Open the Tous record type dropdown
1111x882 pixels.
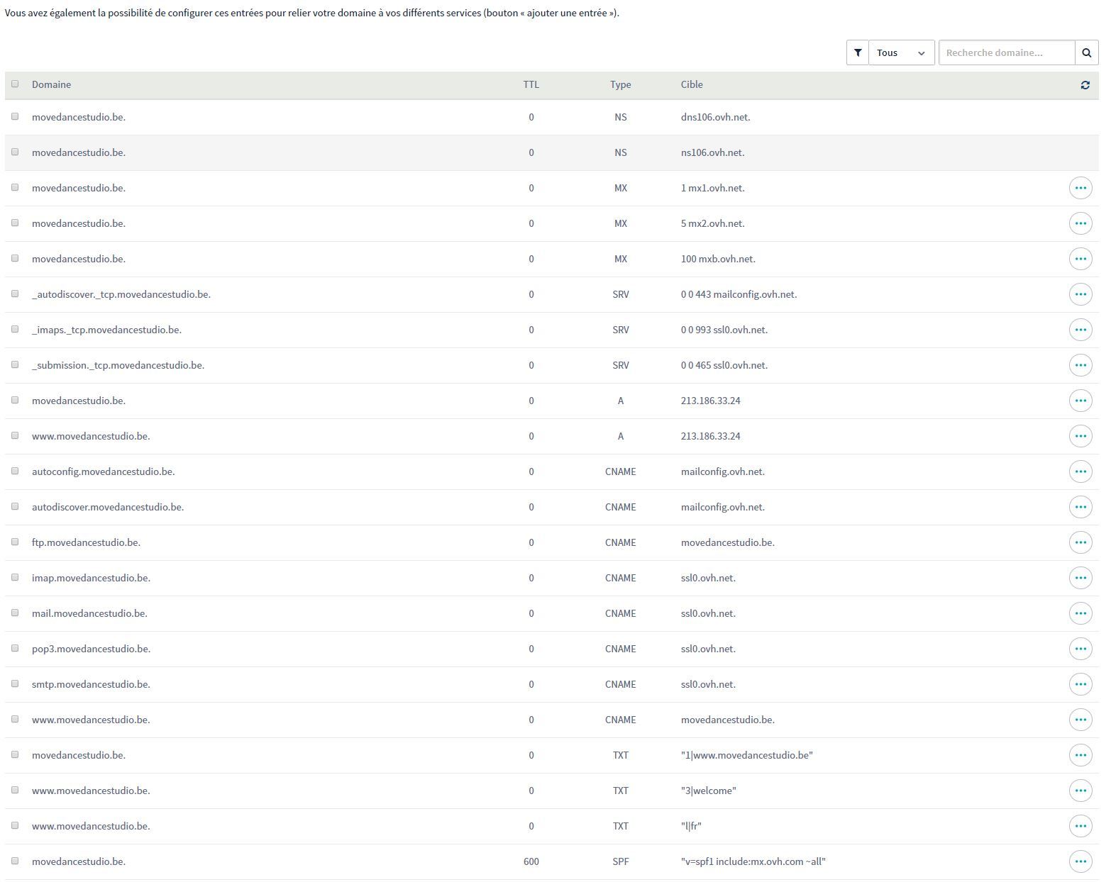click(900, 52)
